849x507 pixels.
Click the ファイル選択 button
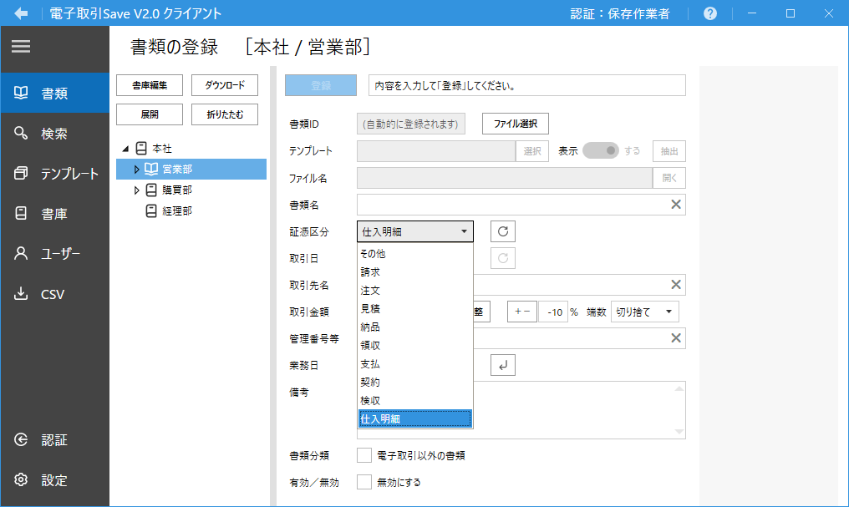tap(516, 124)
